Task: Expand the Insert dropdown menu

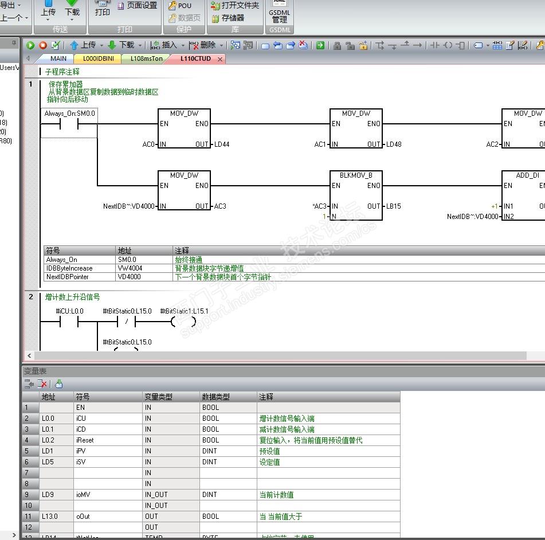Action: pos(183,45)
